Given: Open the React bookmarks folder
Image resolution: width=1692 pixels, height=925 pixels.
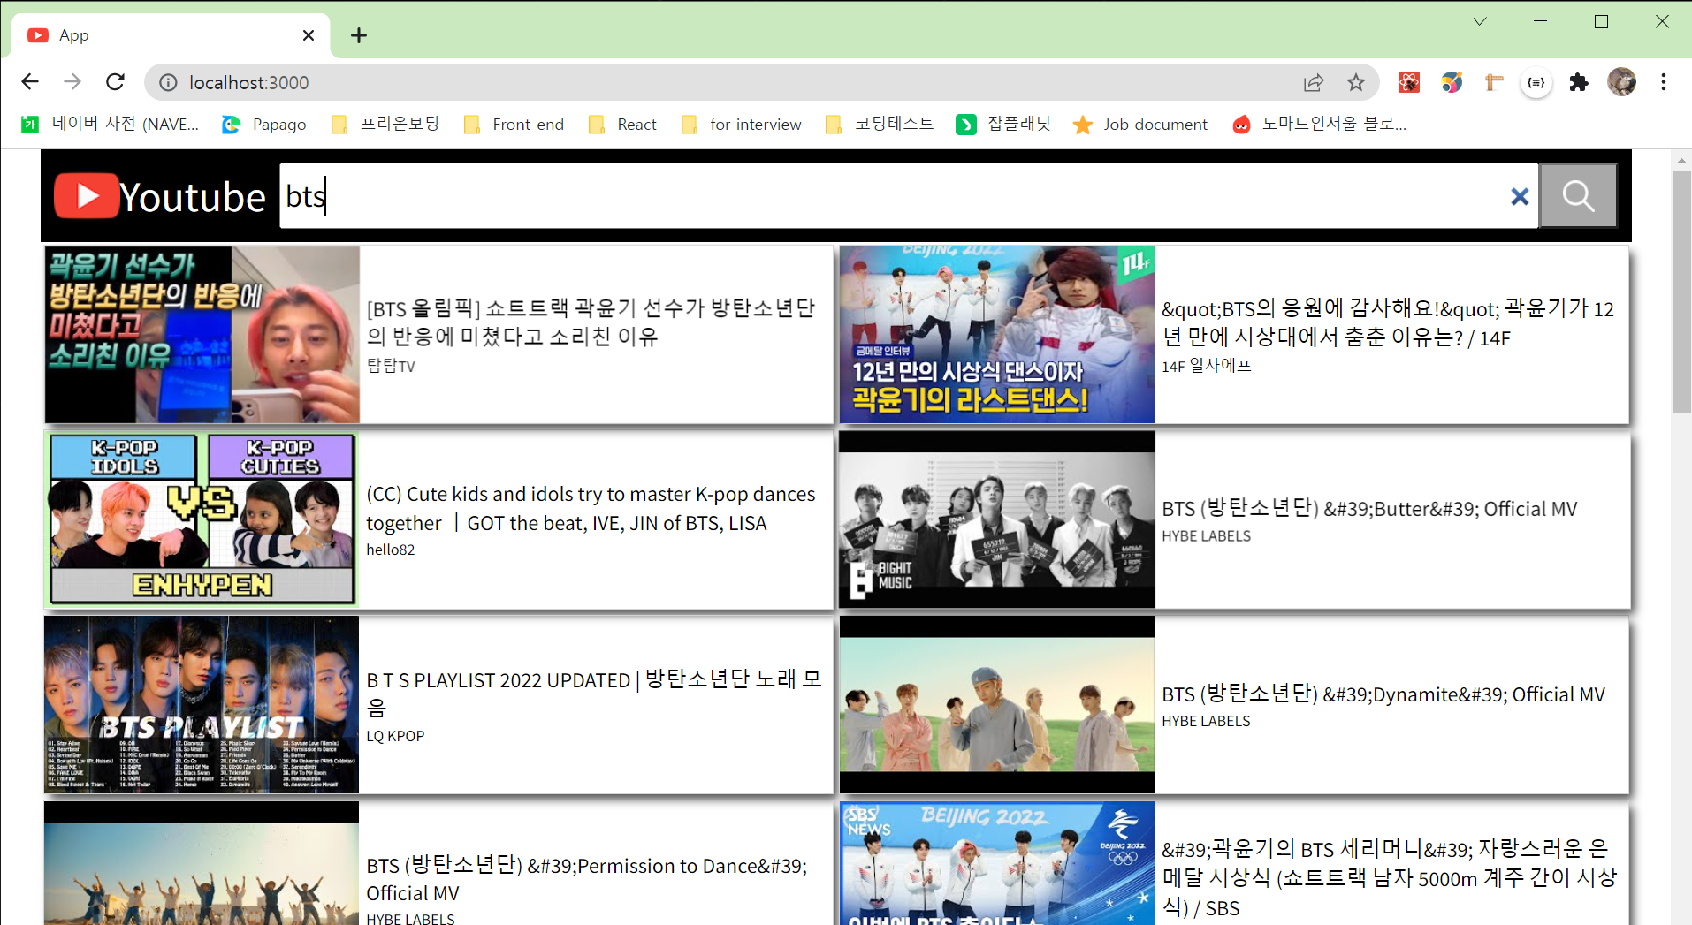Looking at the screenshot, I should point(621,124).
